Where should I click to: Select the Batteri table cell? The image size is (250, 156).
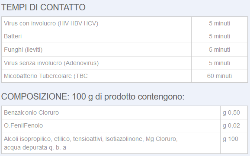[96, 36]
